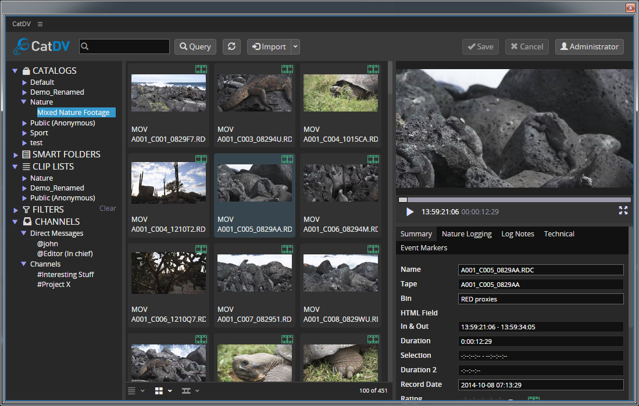639x406 pixels.
Task: Collapse the CATALOGS section
Action: (15, 71)
